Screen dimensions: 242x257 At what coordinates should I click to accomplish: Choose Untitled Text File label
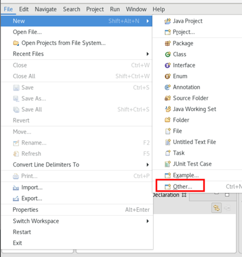coord(194,142)
